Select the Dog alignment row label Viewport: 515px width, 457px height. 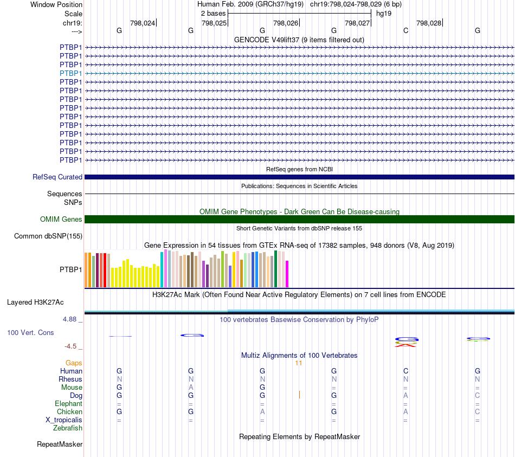[76, 396]
